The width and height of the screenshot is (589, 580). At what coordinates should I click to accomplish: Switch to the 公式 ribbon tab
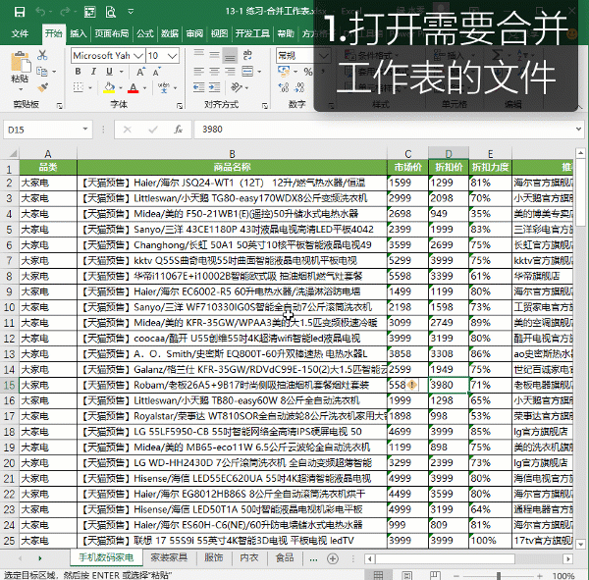point(145,33)
